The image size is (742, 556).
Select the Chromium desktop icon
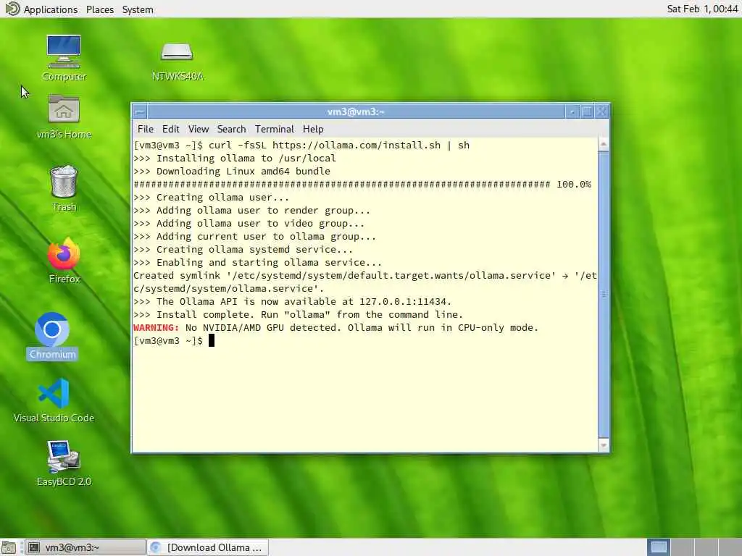point(52,336)
